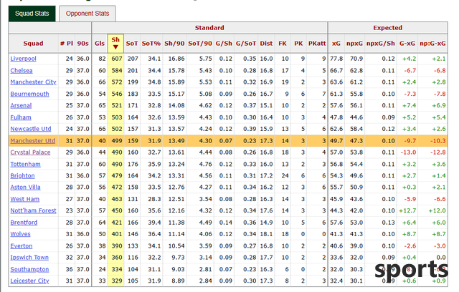The width and height of the screenshot is (459, 292).
Task: Sort by the Dist column header
Action: (266, 43)
